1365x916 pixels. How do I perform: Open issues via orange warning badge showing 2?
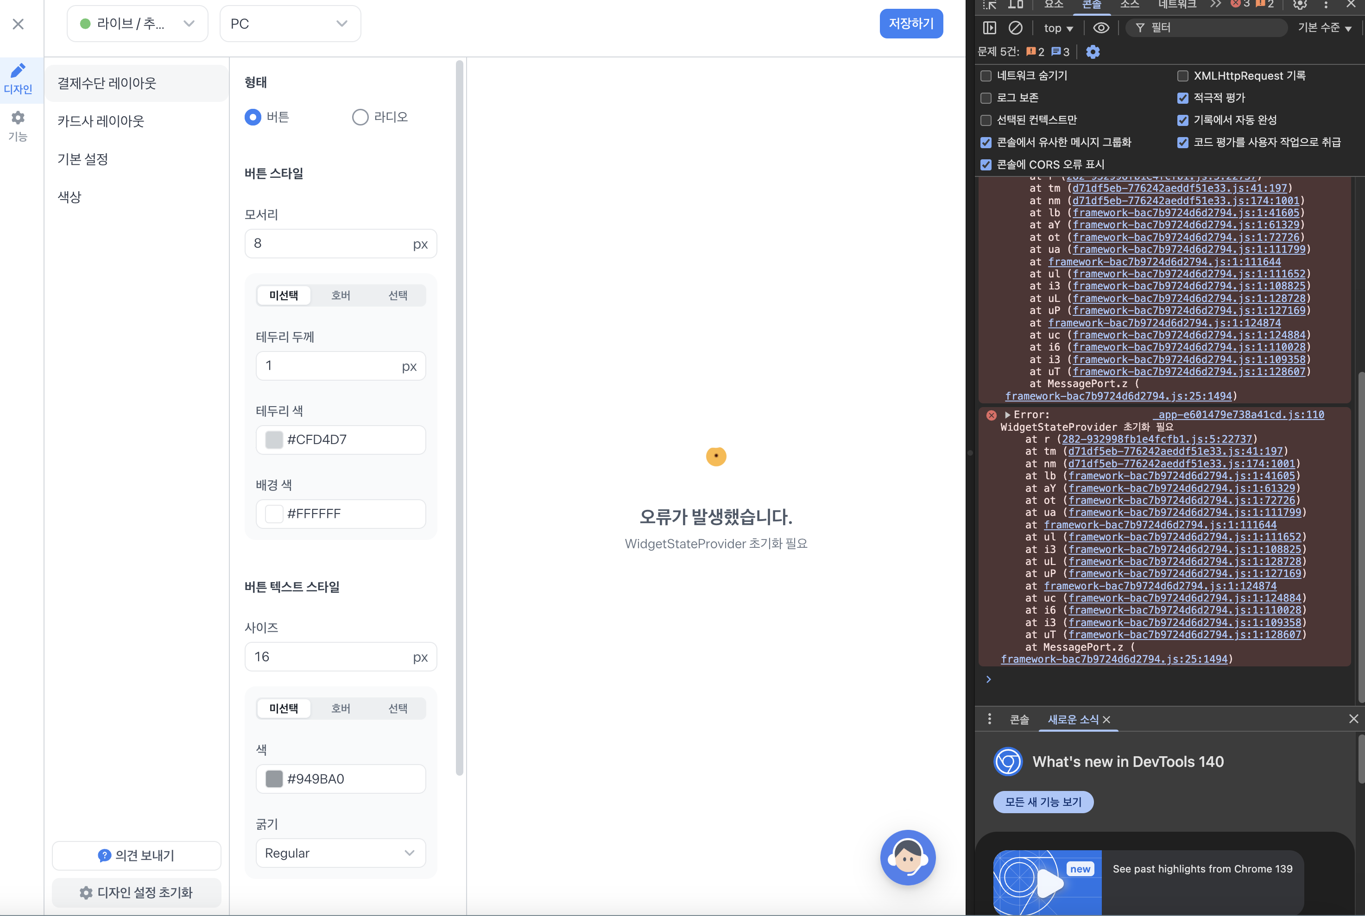[1035, 52]
